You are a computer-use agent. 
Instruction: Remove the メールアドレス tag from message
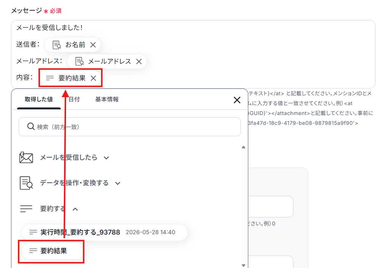pyautogui.click(x=139, y=61)
